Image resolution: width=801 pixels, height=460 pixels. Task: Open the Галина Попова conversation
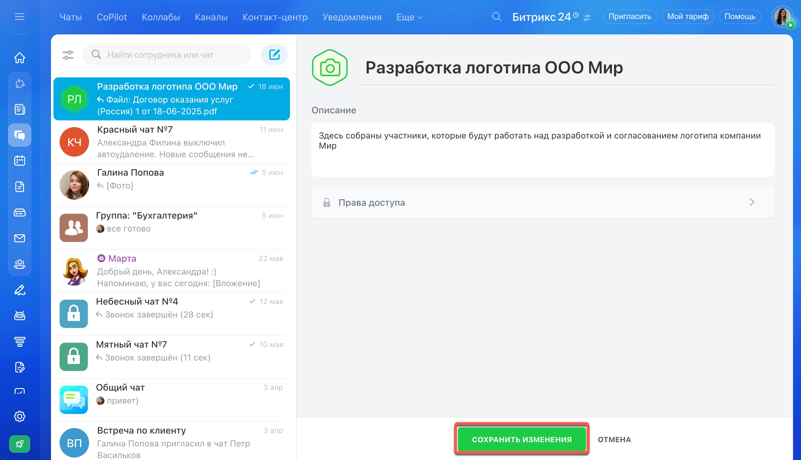(172, 185)
